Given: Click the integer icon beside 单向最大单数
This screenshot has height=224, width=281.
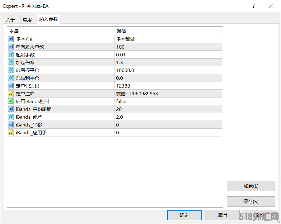Looking at the screenshot, I should [x=11, y=47].
